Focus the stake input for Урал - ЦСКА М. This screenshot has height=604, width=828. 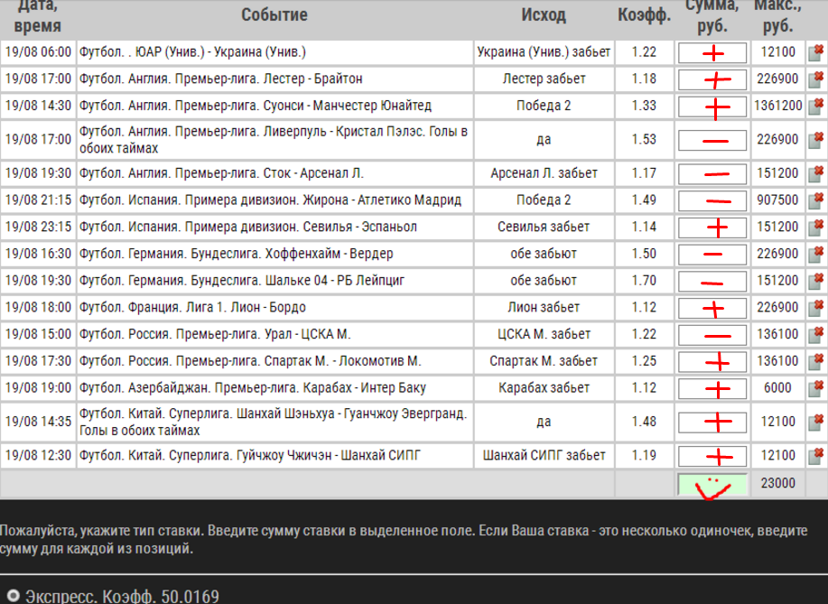point(712,335)
